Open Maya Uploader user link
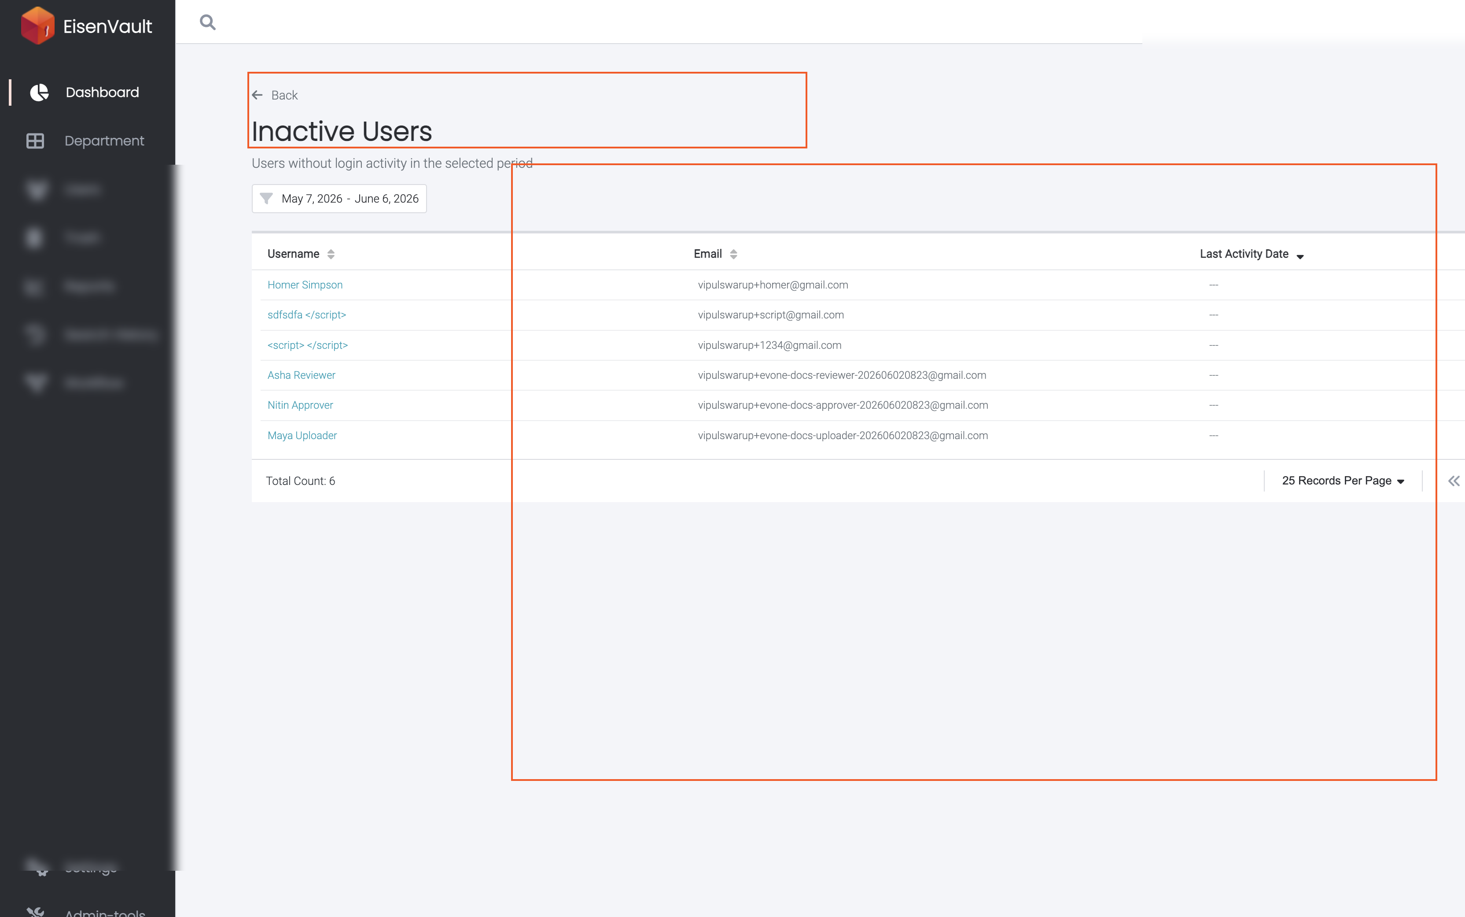This screenshot has height=917, width=1465. click(302, 435)
